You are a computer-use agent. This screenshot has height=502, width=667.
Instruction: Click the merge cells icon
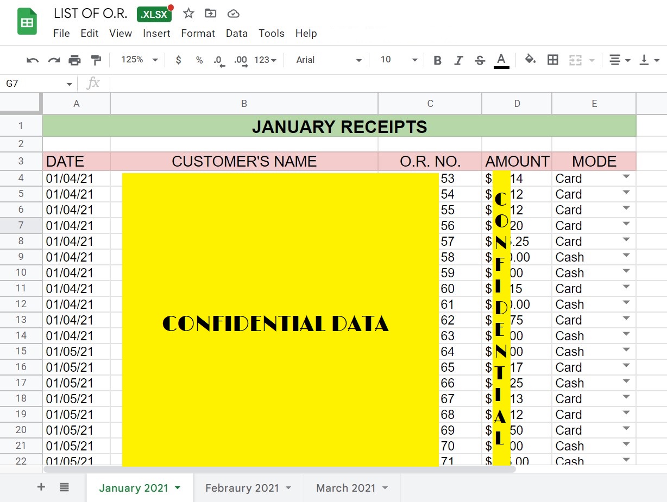(x=575, y=60)
